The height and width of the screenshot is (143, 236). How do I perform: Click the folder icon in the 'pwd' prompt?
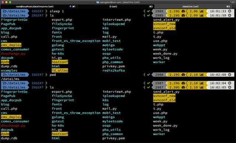(5, 74)
